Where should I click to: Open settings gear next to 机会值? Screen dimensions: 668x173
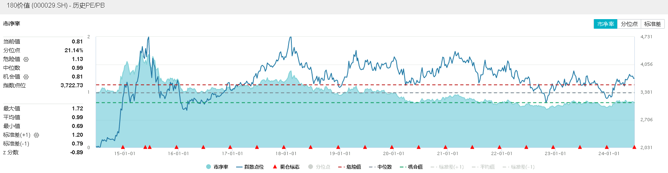click(26, 77)
